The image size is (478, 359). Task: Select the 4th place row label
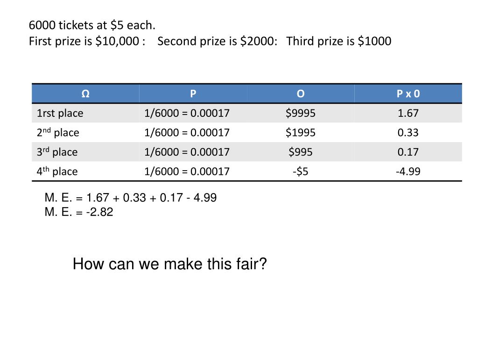tap(57, 171)
